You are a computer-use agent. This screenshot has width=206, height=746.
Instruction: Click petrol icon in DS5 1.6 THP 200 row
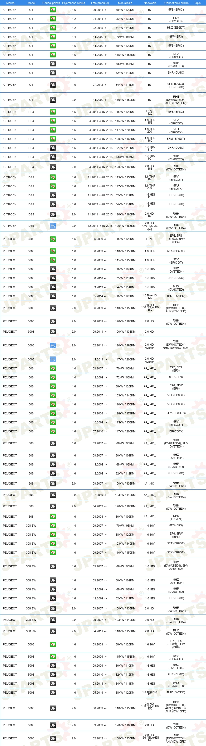tap(53, 186)
